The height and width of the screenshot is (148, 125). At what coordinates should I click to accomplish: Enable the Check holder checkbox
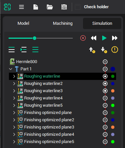tap(78, 7)
